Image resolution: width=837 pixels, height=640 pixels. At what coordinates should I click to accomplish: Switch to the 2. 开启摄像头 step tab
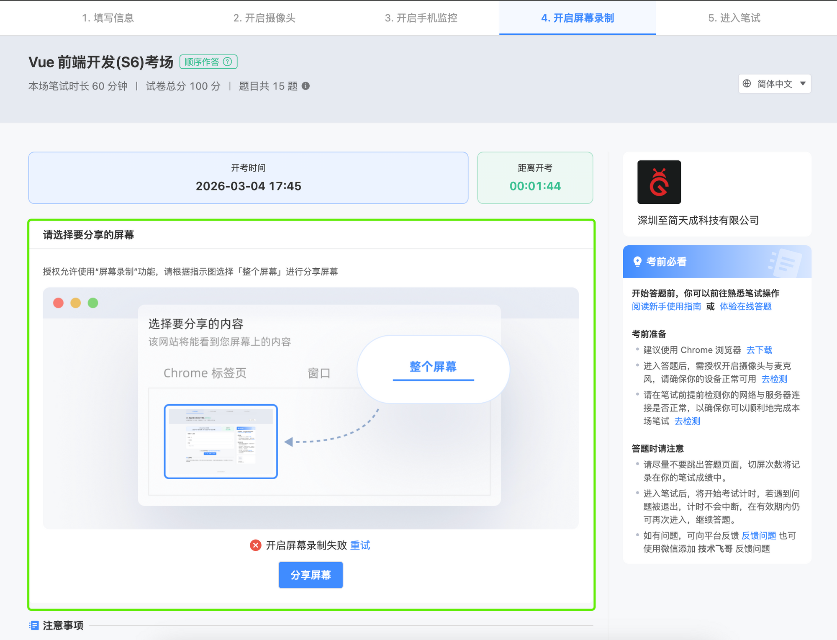pyautogui.click(x=264, y=18)
